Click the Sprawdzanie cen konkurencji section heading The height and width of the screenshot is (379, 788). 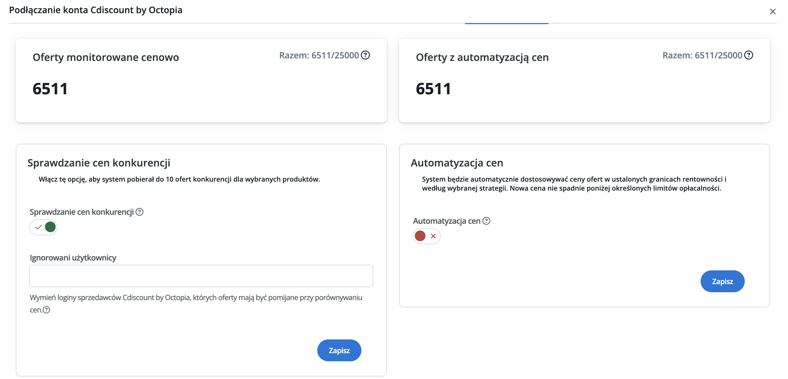pos(99,163)
